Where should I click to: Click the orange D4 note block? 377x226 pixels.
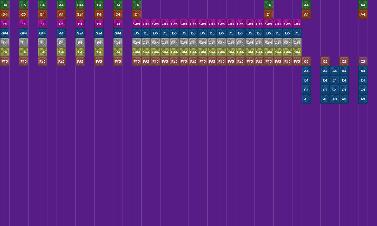pos(118,14)
